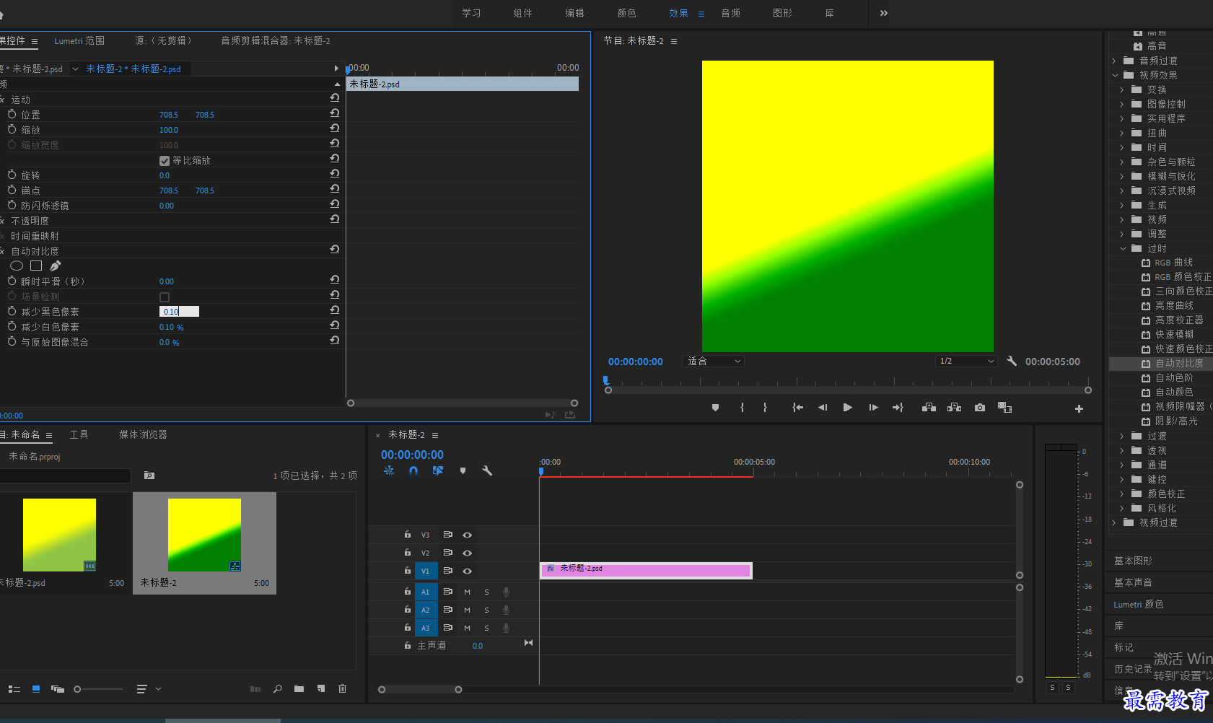The width and height of the screenshot is (1213, 723).
Task: Toggle 场景检测 checkbox
Action: [x=165, y=297]
